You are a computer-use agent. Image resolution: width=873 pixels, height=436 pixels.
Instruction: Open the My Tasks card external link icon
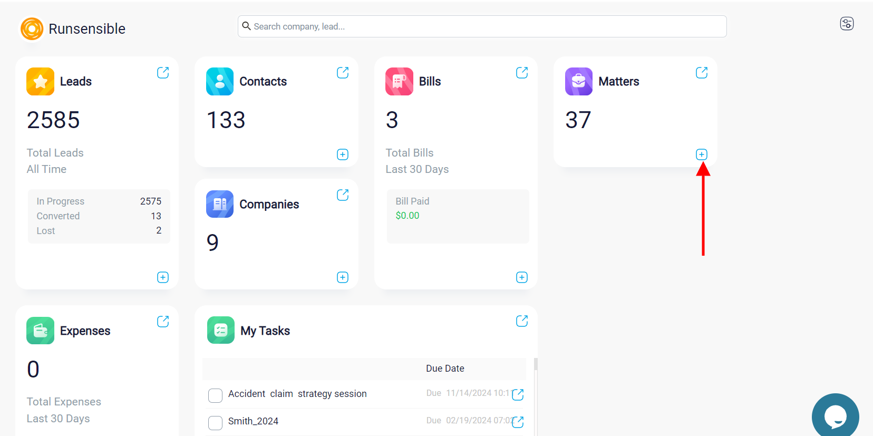point(522,321)
